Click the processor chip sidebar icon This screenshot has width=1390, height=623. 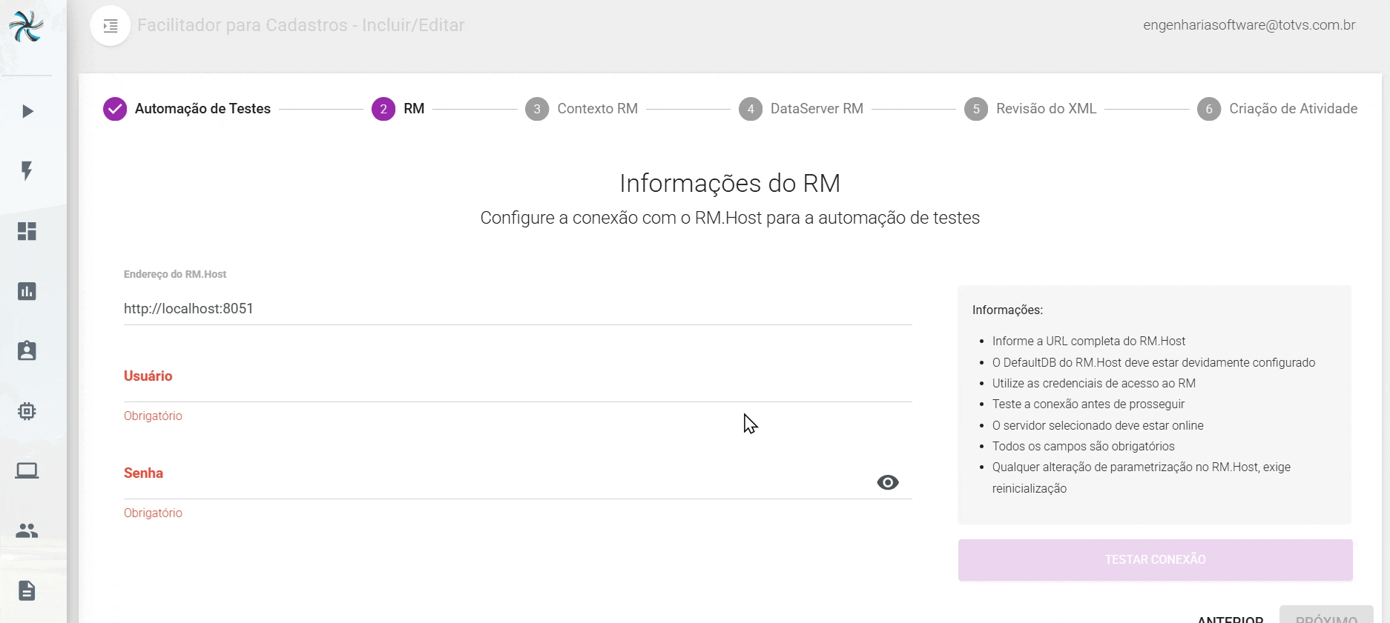click(27, 411)
